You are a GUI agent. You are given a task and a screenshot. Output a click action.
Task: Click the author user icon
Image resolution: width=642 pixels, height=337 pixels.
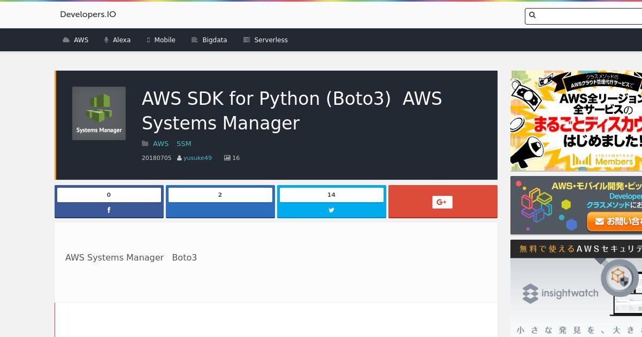pos(179,158)
